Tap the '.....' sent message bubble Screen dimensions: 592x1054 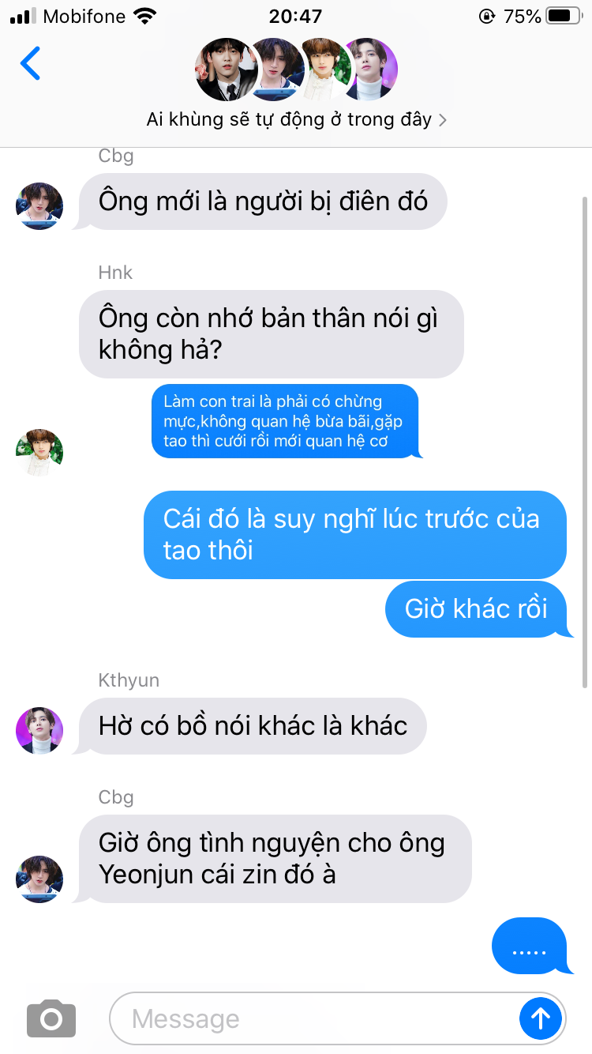[x=530, y=946]
